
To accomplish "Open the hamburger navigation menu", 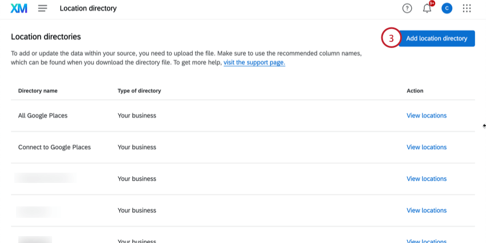I will pyautogui.click(x=42, y=9).
